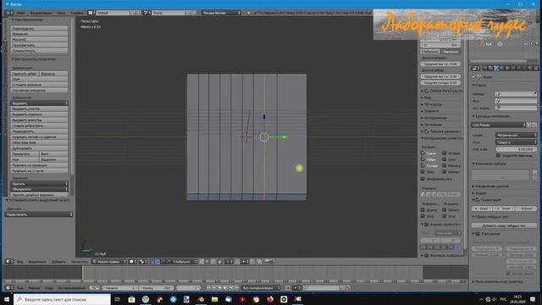Toggle the Рёбра overlay checkbox
The height and width of the screenshot is (305, 542).
click(423, 159)
